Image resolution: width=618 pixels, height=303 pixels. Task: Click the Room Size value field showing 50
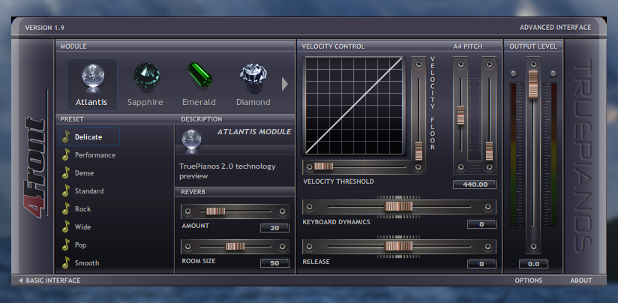[274, 263]
